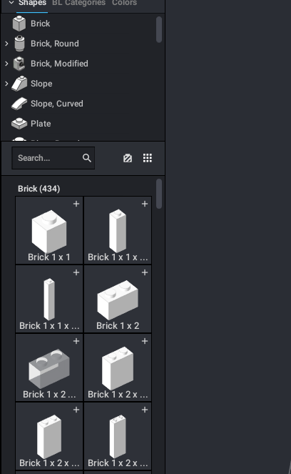Expand the Brick, Modified category
The width and height of the screenshot is (291, 474).
pyautogui.click(x=6, y=64)
